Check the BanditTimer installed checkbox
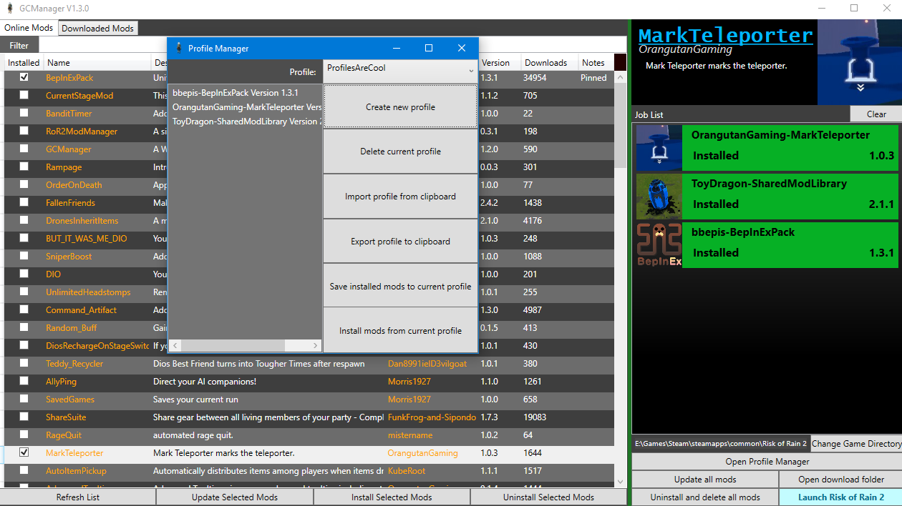This screenshot has height=506, width=902. coord(24,113)
